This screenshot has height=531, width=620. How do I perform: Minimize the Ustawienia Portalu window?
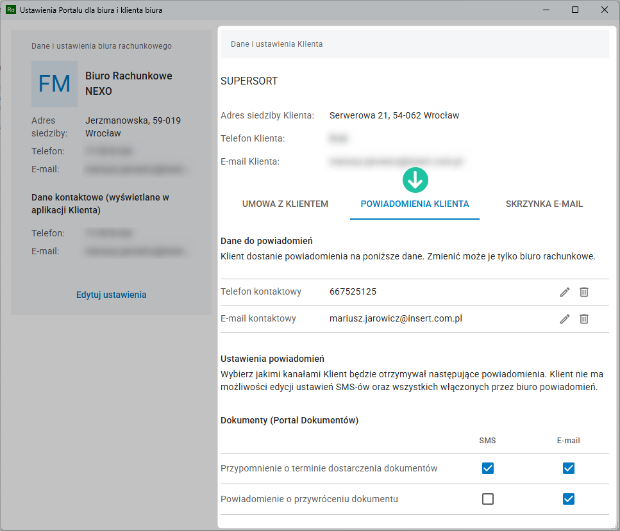tap(546, 10)
